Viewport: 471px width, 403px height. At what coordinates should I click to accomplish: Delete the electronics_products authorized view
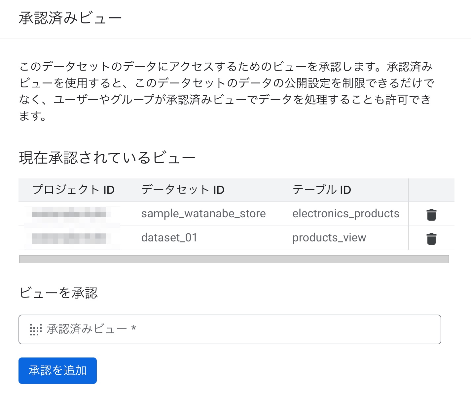pos(431,214)
